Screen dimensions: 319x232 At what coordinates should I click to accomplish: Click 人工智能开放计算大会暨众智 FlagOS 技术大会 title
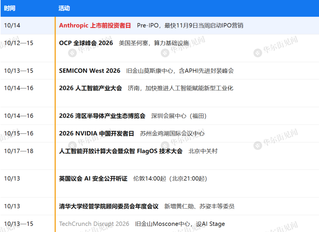coord(121,151)
